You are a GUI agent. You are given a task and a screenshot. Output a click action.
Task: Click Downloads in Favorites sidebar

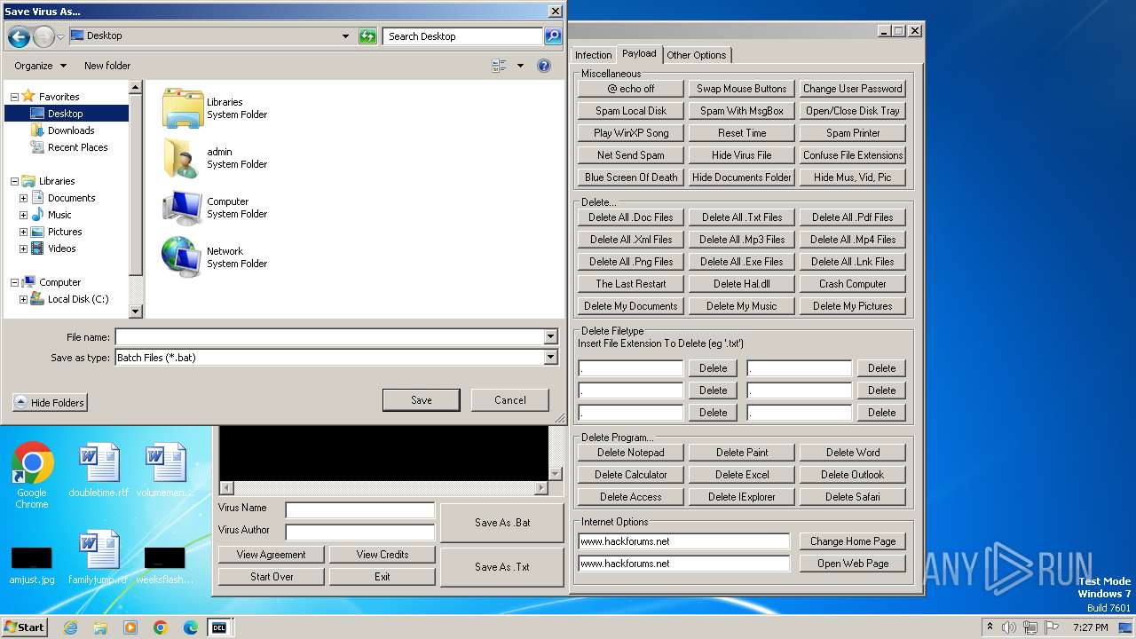click(x=71, y=130)
